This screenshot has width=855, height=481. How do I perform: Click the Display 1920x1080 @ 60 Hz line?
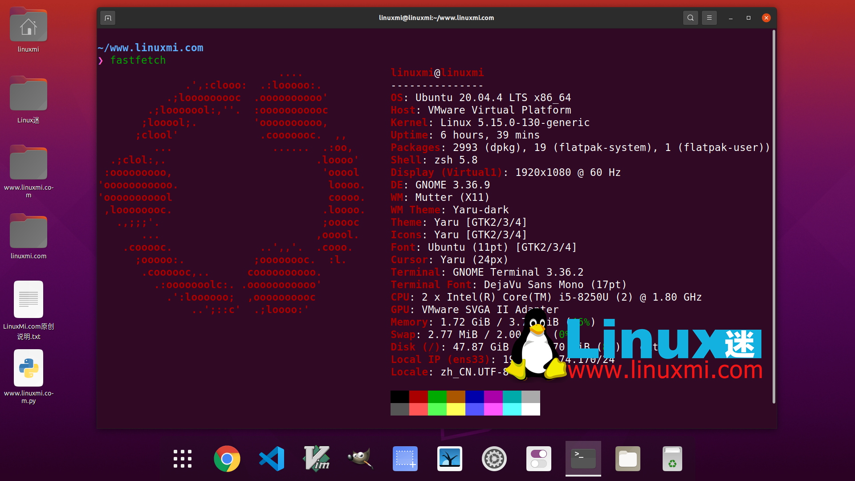[x=506, y=172]
